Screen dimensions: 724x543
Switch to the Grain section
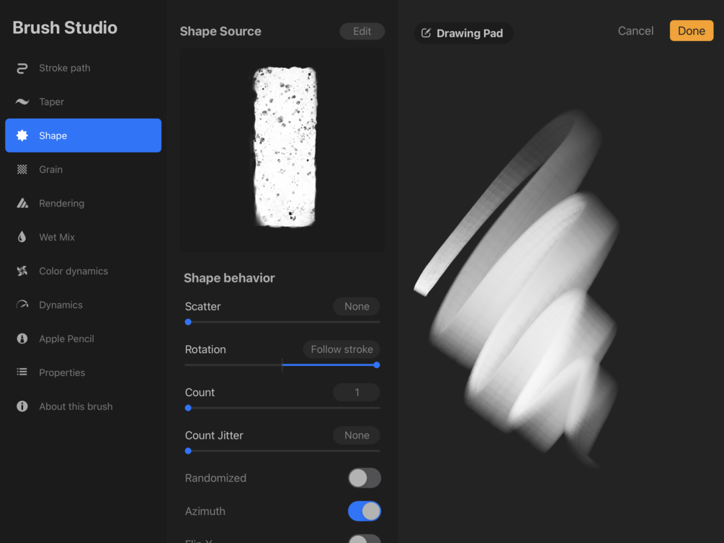pos(83,169)
